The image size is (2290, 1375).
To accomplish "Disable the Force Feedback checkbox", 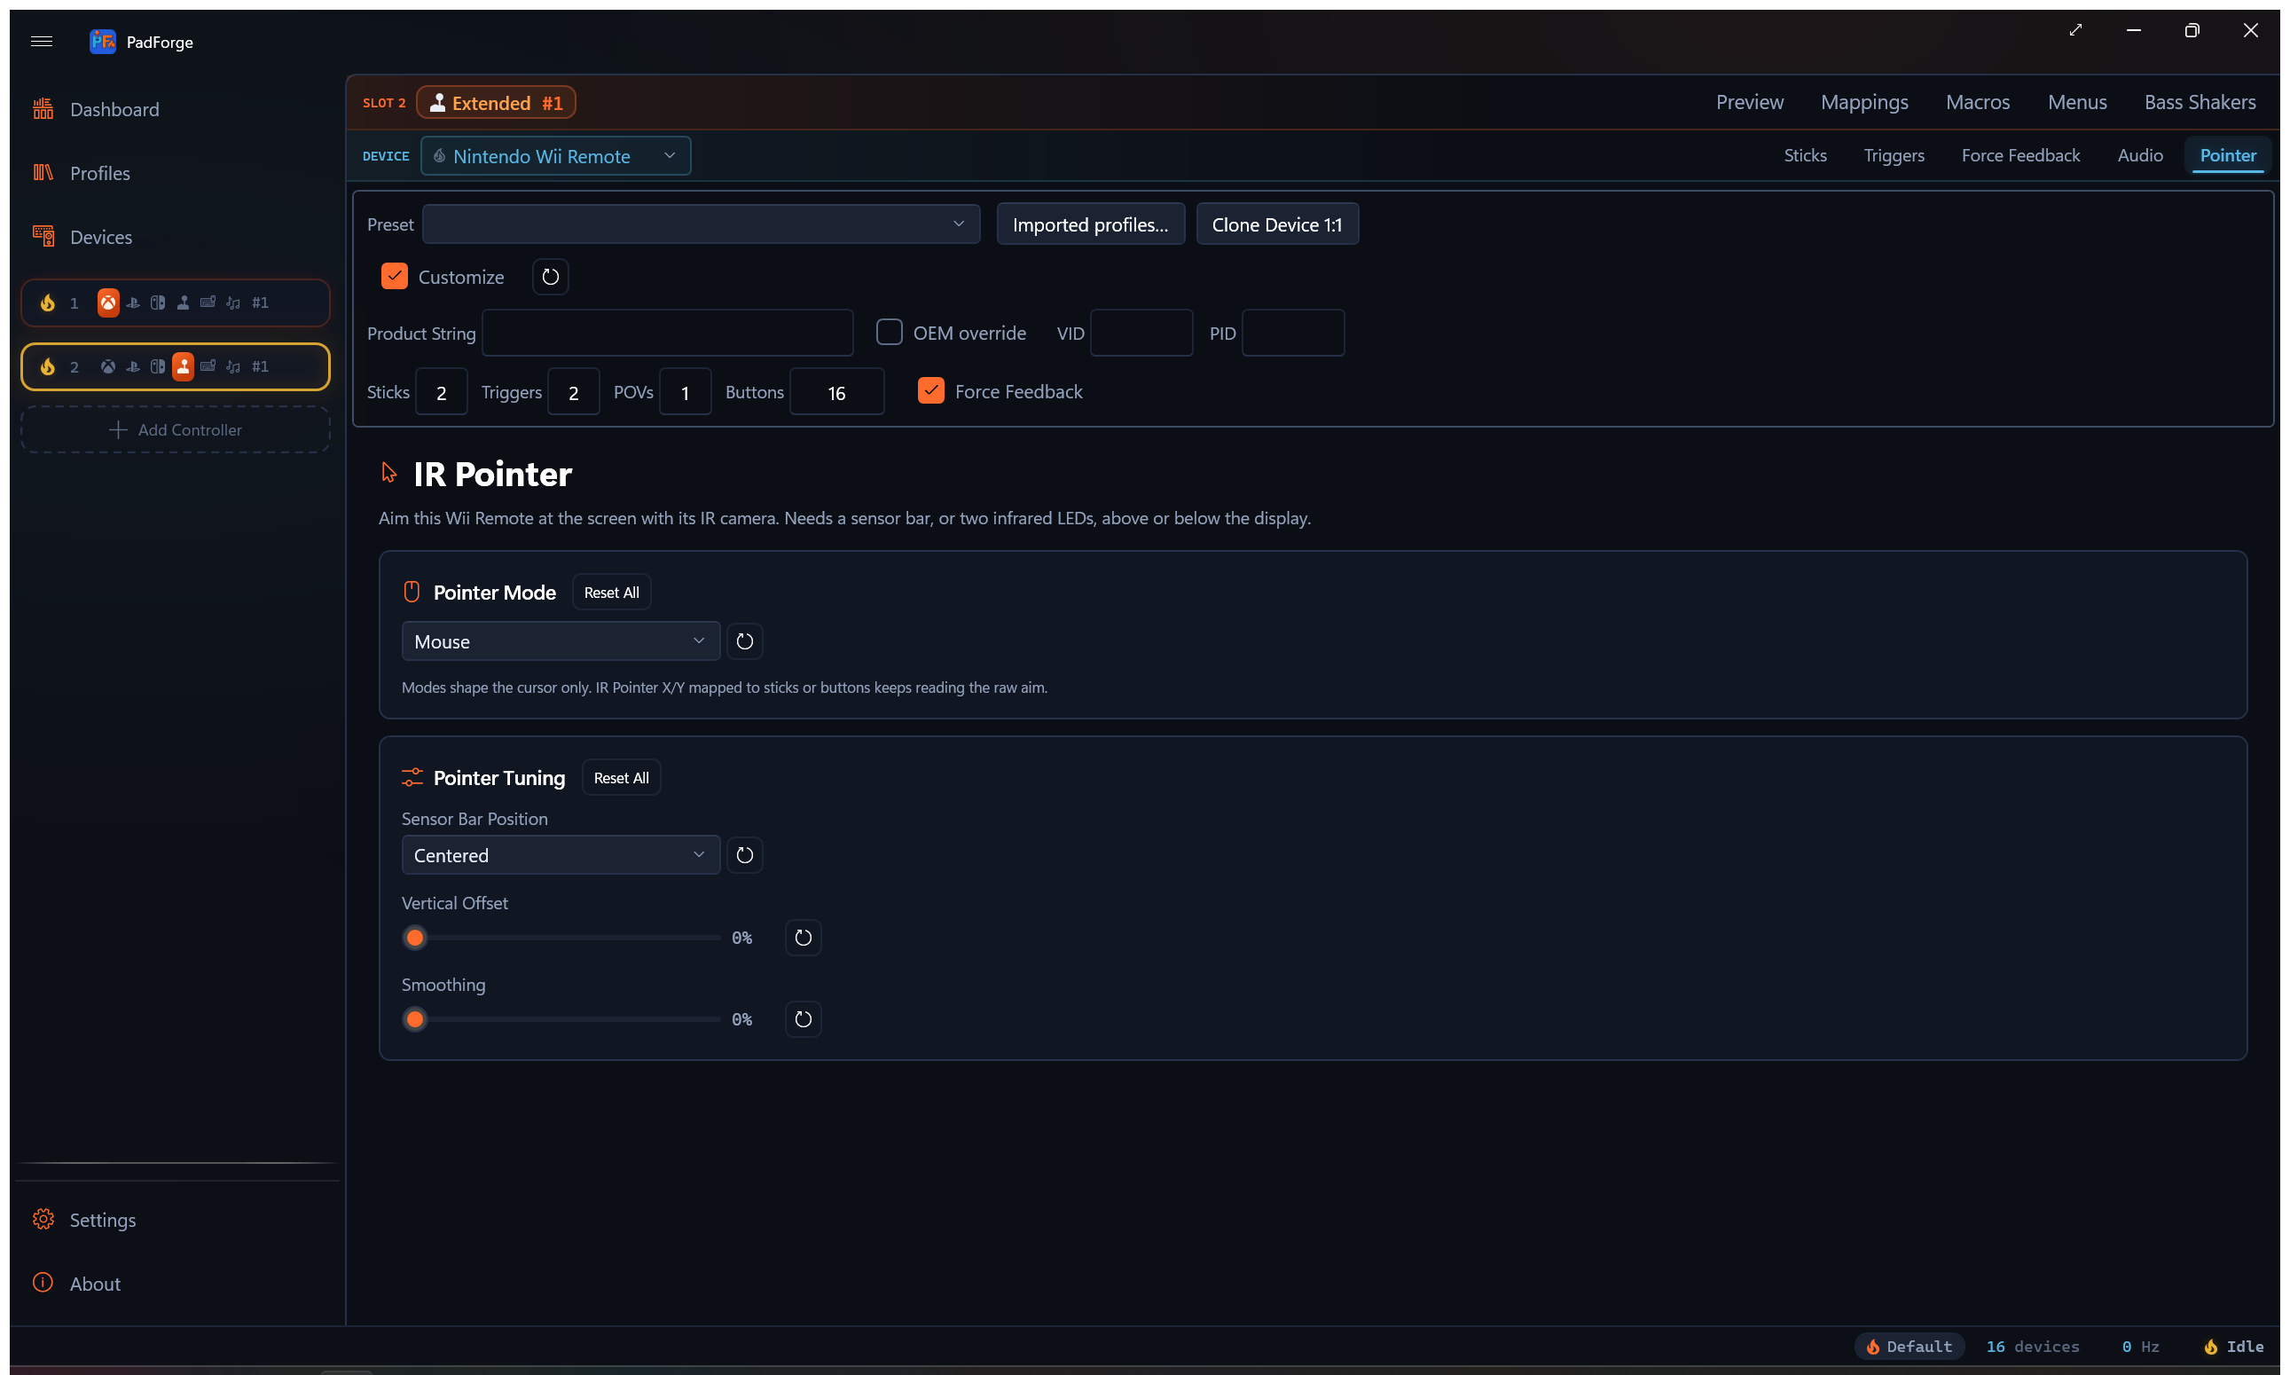I will [x=931, y=390].
